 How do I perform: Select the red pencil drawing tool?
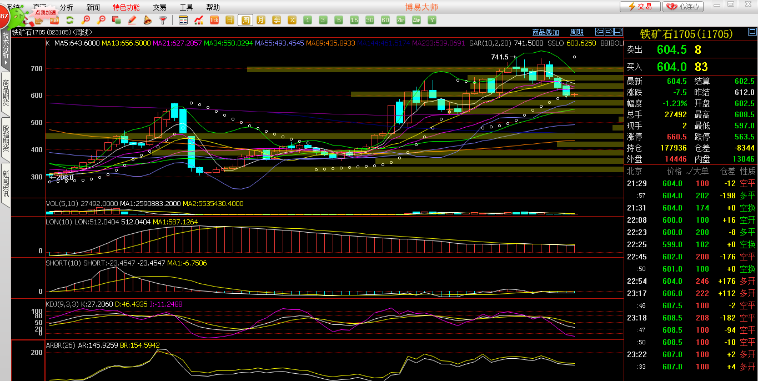[x=132, y=20]
